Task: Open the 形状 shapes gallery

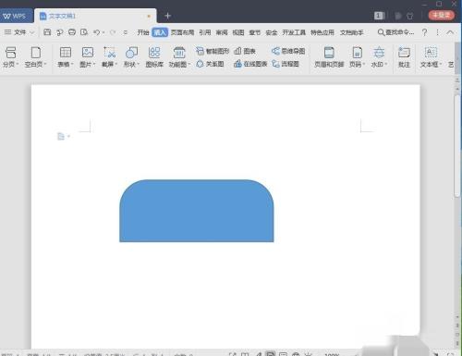Action: [x=131, y=56]
